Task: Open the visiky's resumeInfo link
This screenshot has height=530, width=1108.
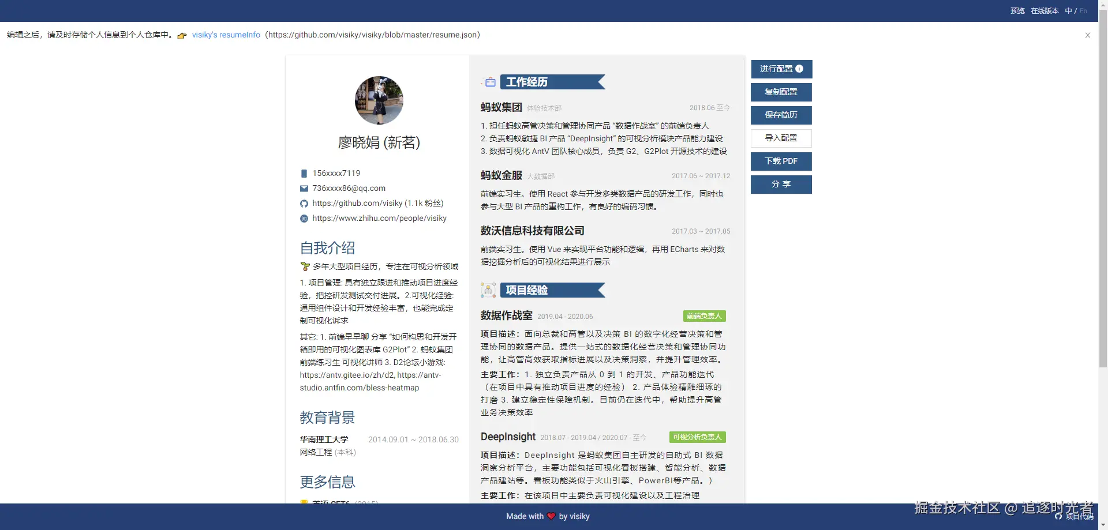Action: click(x=226, y=35)
